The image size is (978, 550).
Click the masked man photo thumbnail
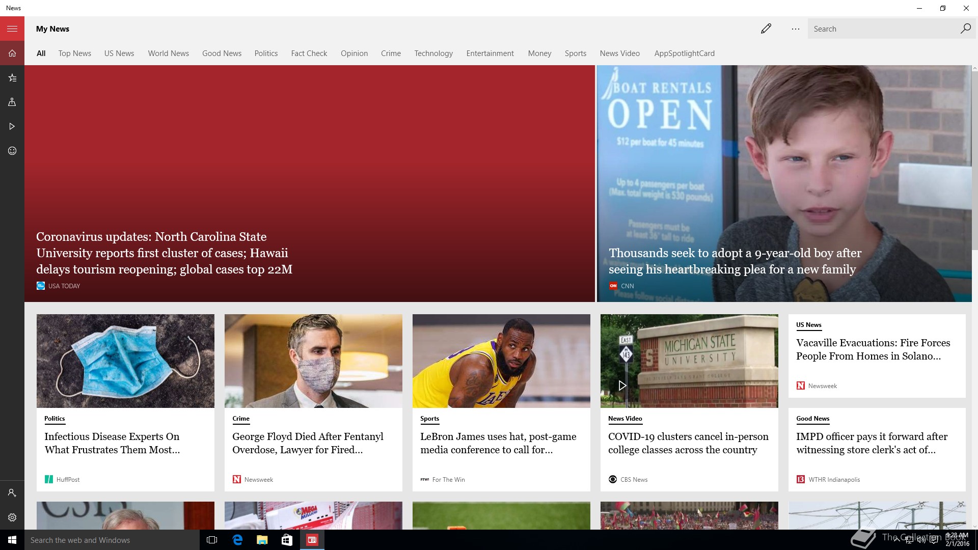tap(313, 361)
